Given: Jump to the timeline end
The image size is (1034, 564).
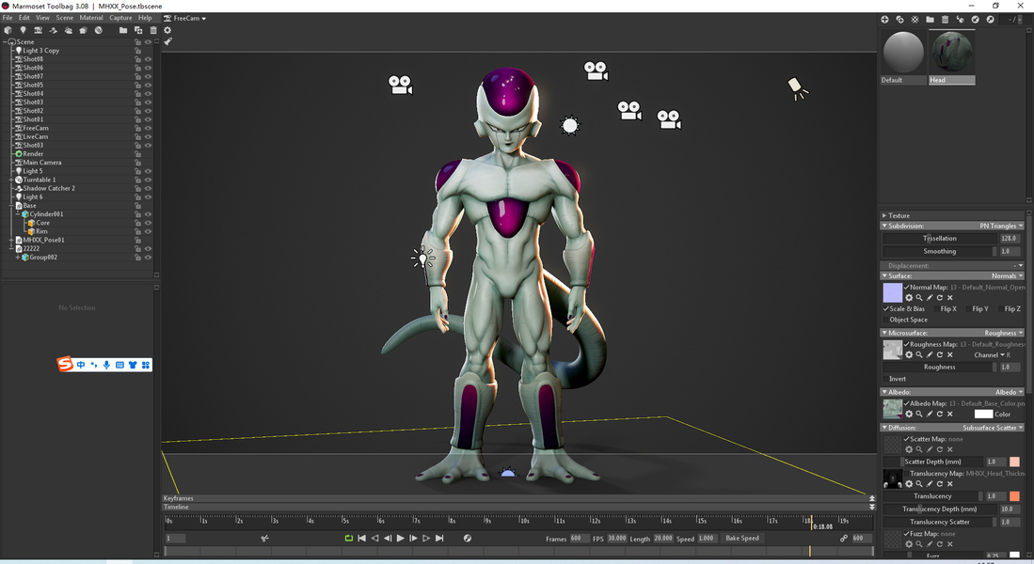Looking at the screenshot, I should (x=439, y=539).
